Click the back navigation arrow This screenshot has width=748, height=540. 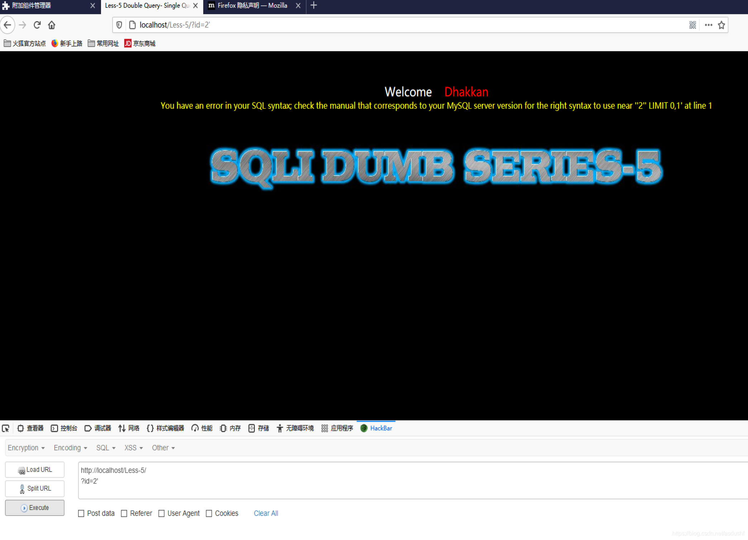point(8,25)
